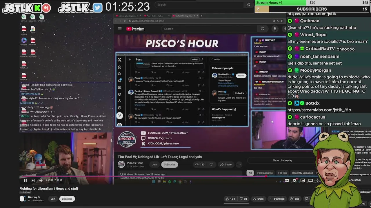Click the inner YouTube search magnifier
The image size is (371, 208).
pyautogui.click(x=263, y=29)
